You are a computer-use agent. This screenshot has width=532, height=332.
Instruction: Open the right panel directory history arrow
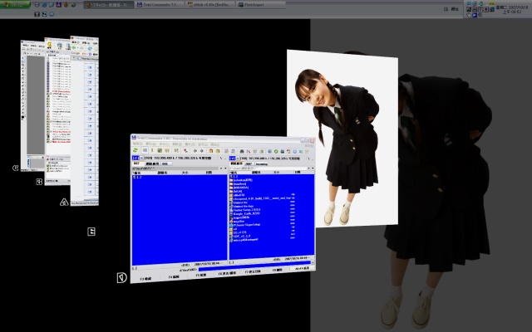[x=313, y=168]
